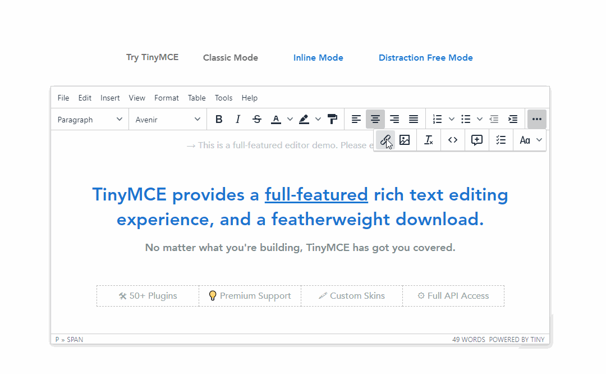The image size is (606, 374).
Task: Click the subheading about TinyMCE having you covered
Action: coord(300,248)
